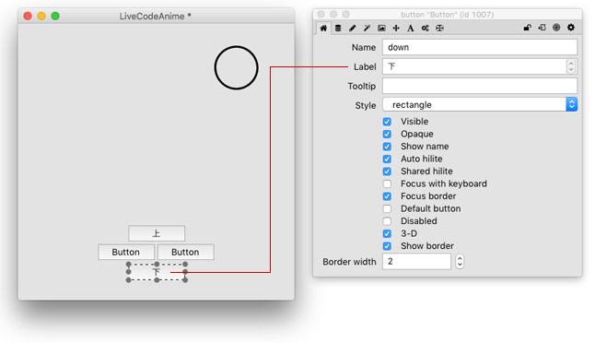Click the left Button in LiveCodeAnime
This screenshot has width=595, height=343.
pyautogui.click(x=126, y=252)
